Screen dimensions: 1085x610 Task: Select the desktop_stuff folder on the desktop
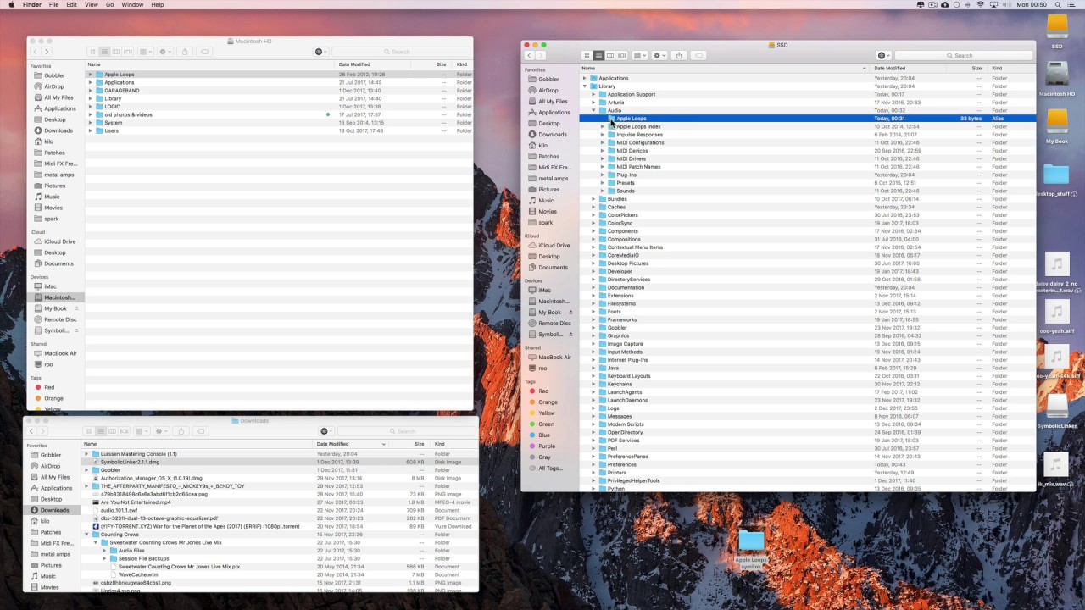[x=1056, y=175]
